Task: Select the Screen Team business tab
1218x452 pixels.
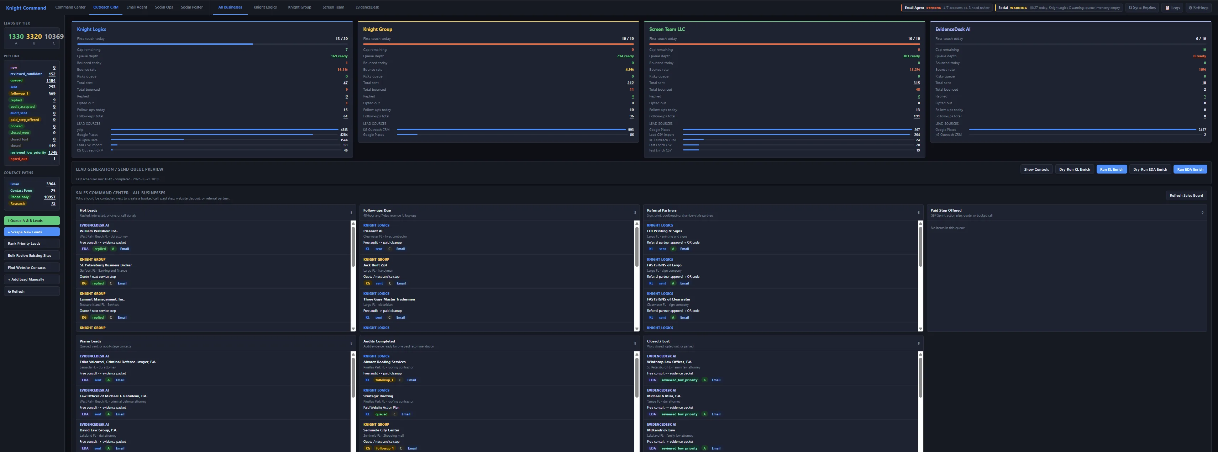Action: [x=334, y=7]
